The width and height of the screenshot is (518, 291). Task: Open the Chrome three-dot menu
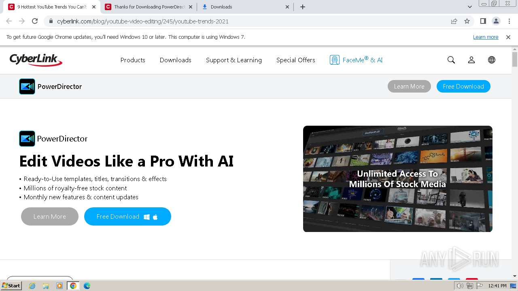point(509,21)
